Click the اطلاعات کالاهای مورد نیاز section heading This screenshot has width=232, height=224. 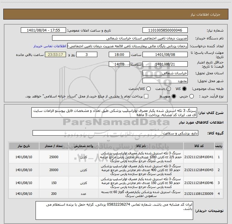pyautogui.click(x=201, y=122)
